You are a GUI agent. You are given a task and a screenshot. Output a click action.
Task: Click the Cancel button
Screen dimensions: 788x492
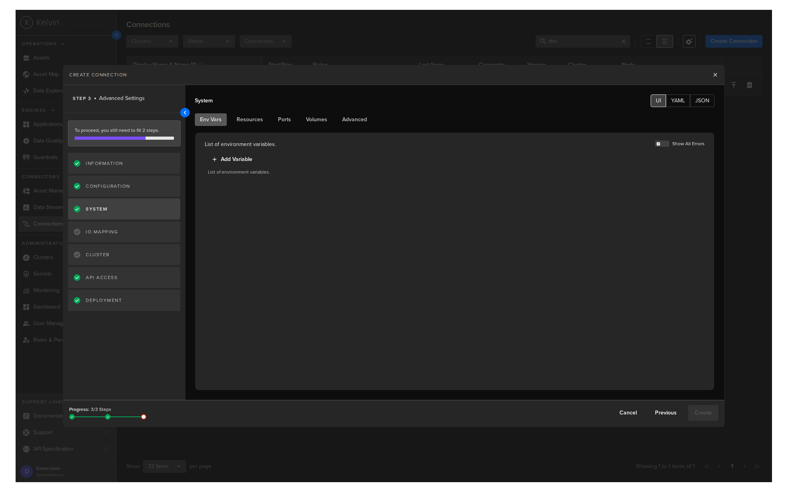tap(628, 412)
